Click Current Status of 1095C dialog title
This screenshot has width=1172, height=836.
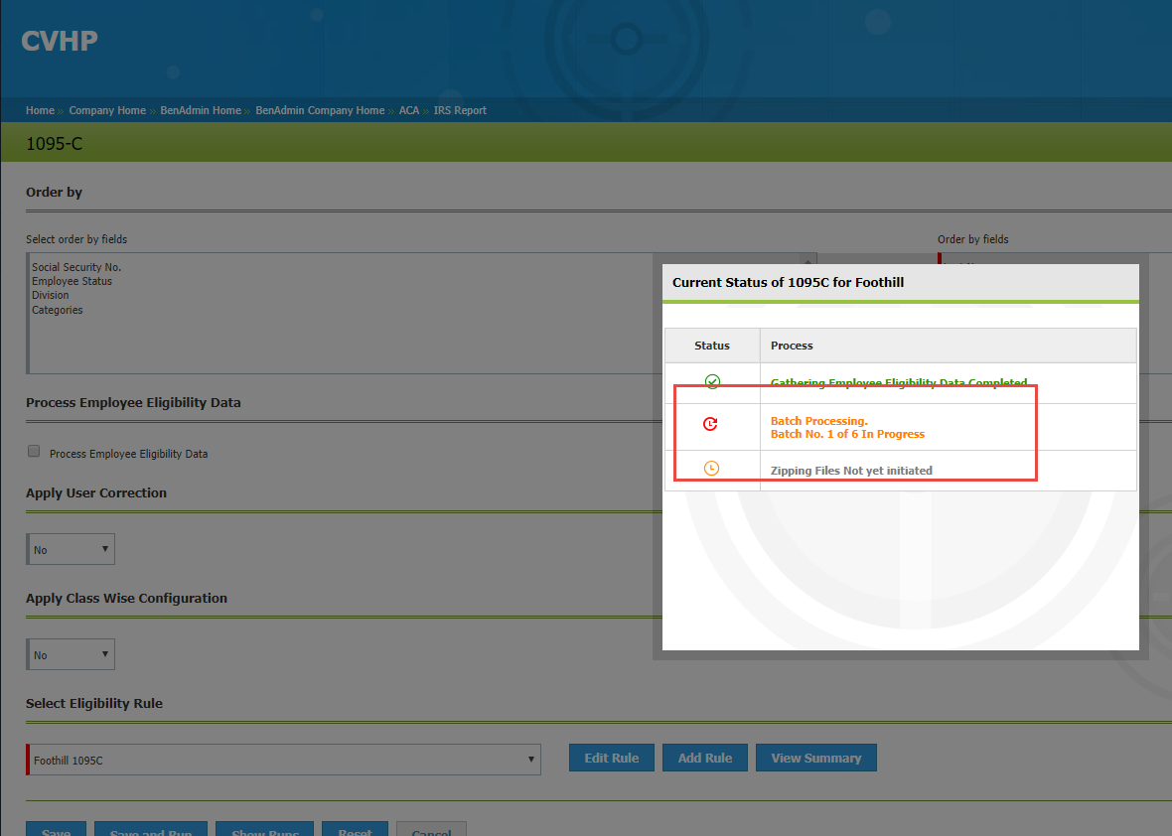click(x=788, y=282)
